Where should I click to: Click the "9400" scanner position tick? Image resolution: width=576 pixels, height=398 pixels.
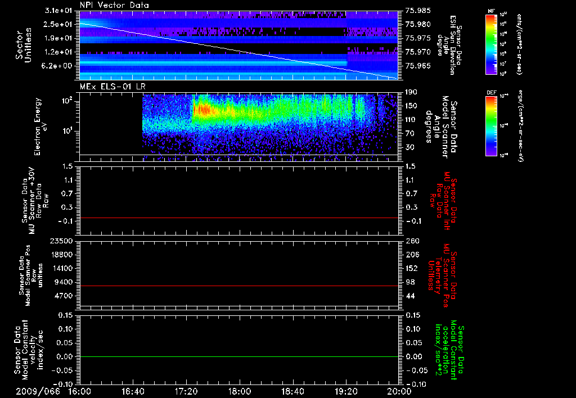coord(64,282)
